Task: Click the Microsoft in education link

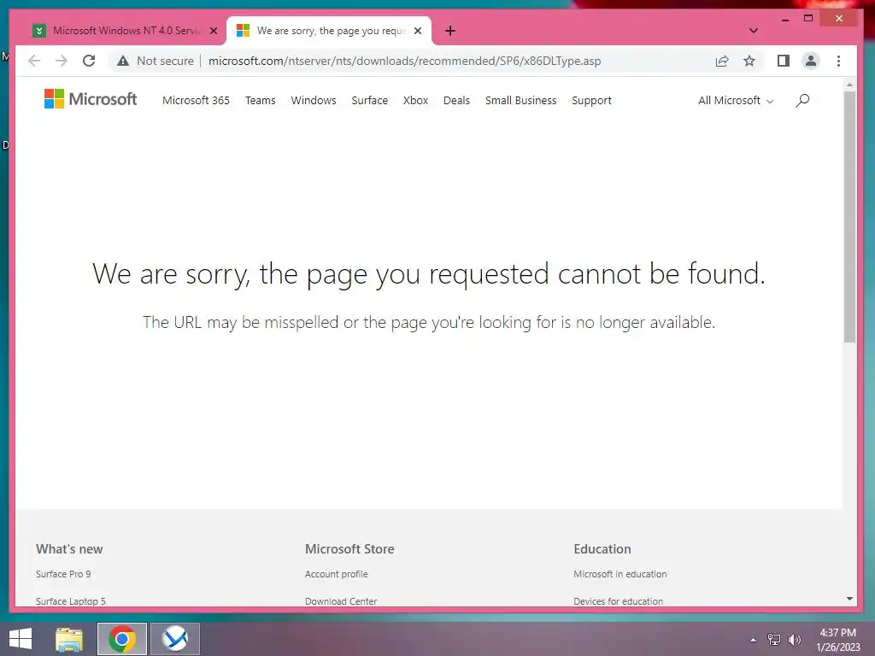Action: coord(620,574)
